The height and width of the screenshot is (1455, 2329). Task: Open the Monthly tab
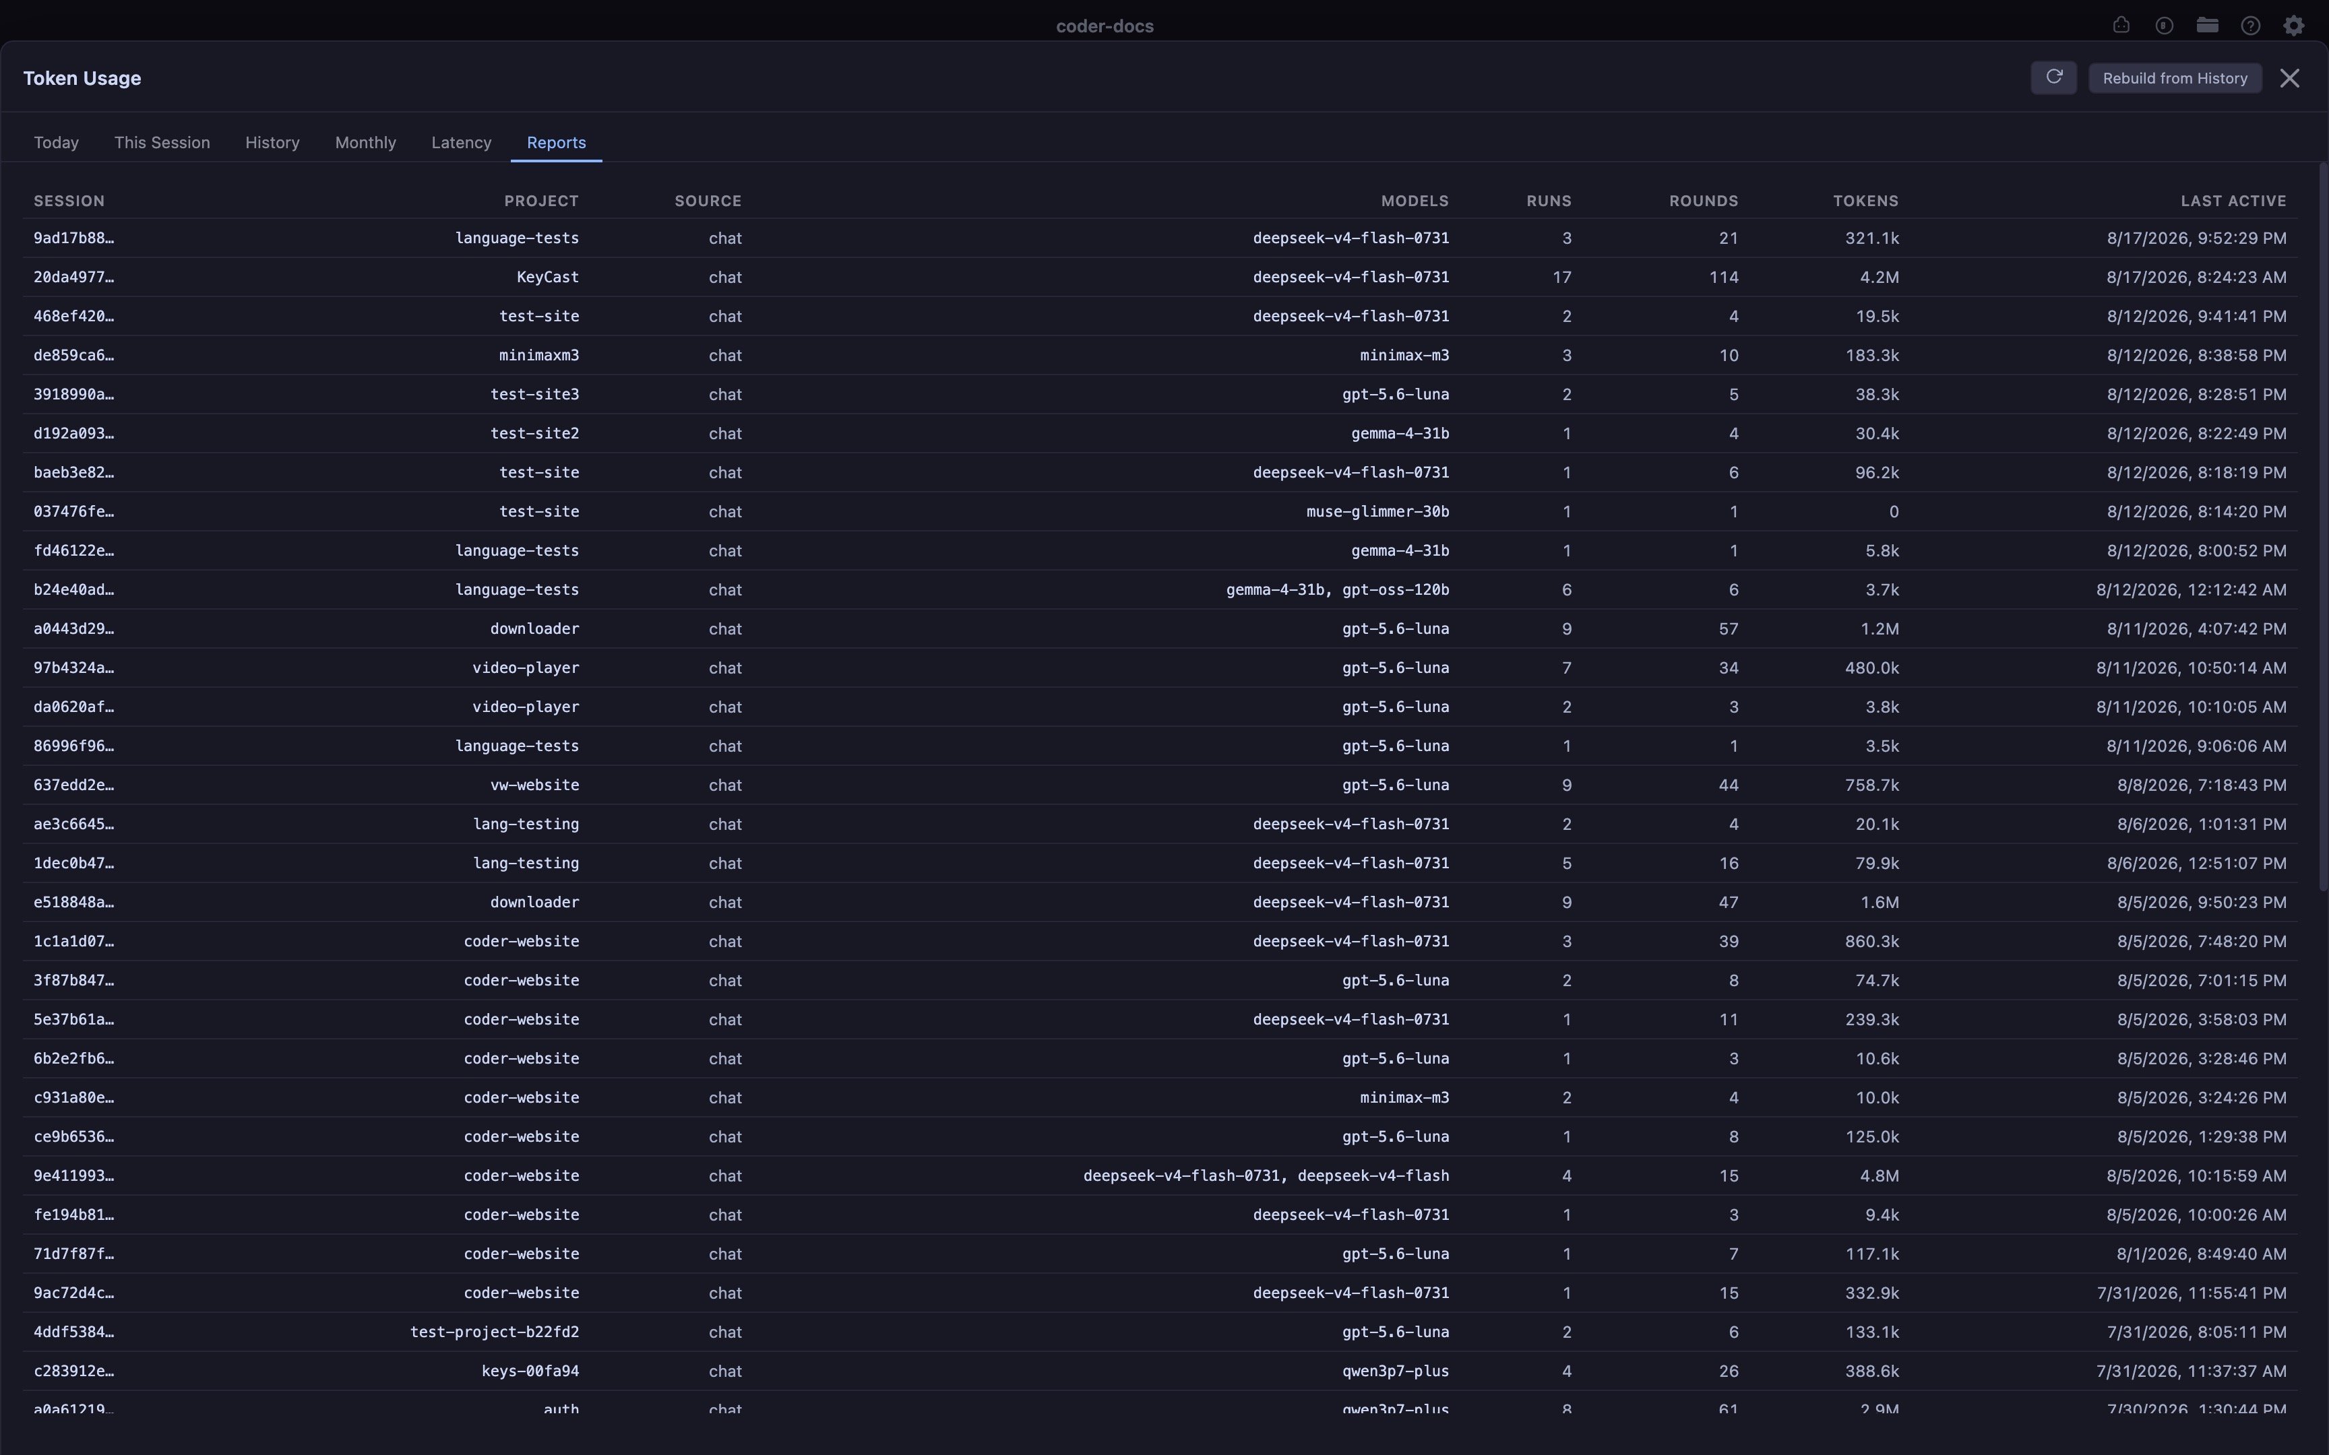tap(366, 142)
